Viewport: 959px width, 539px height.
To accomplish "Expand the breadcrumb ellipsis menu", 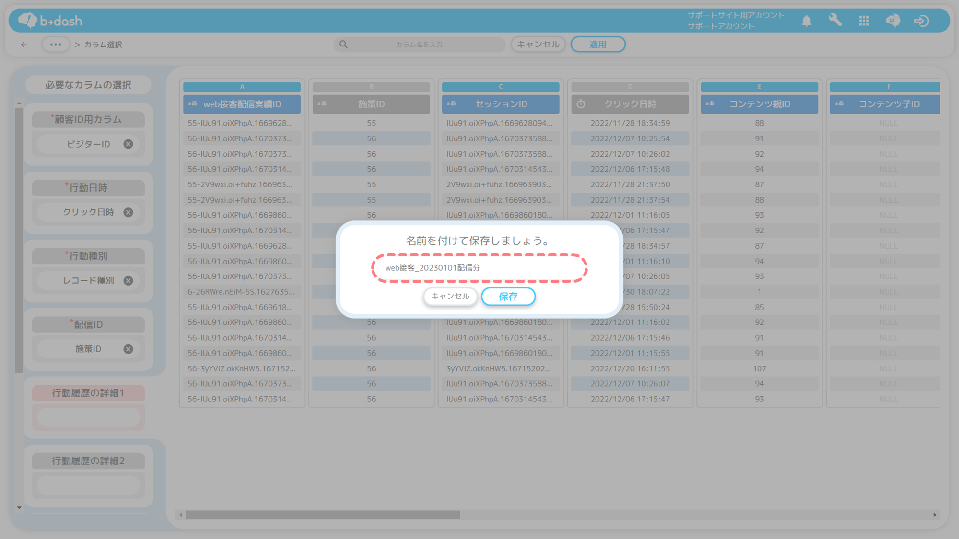I will 56,45.
